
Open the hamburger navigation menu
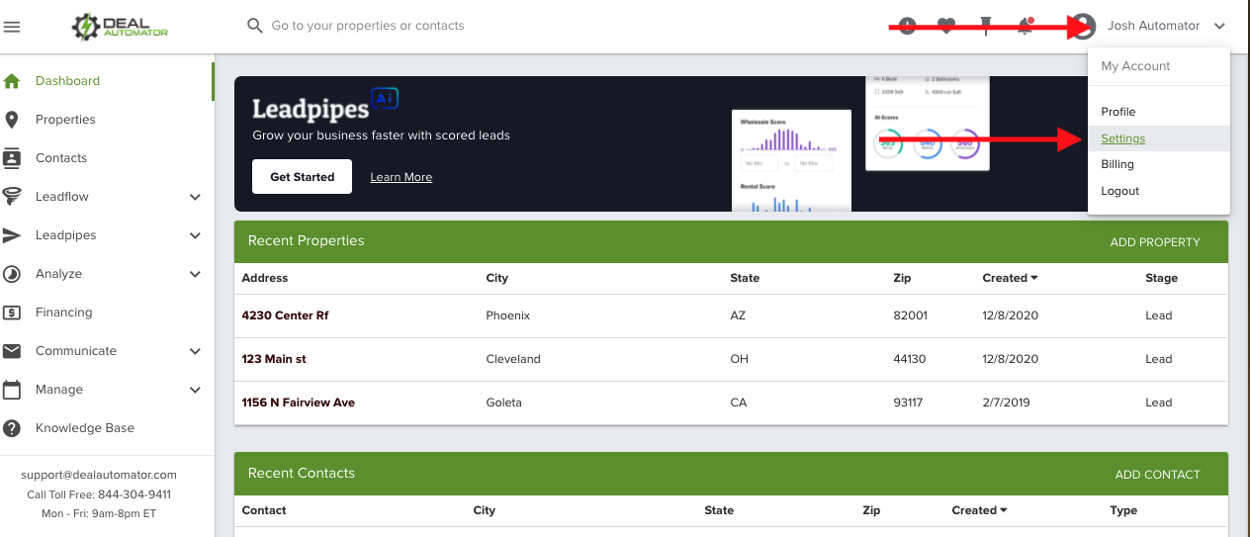click(13, 27)
